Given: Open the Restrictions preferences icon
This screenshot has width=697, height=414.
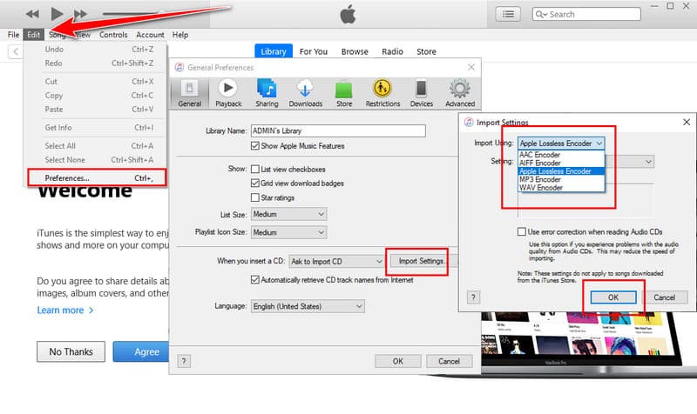Looking at the screenshot, I should pos(382,93).
